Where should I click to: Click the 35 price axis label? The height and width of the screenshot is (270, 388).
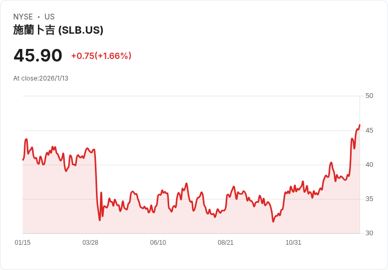point(369,199)
